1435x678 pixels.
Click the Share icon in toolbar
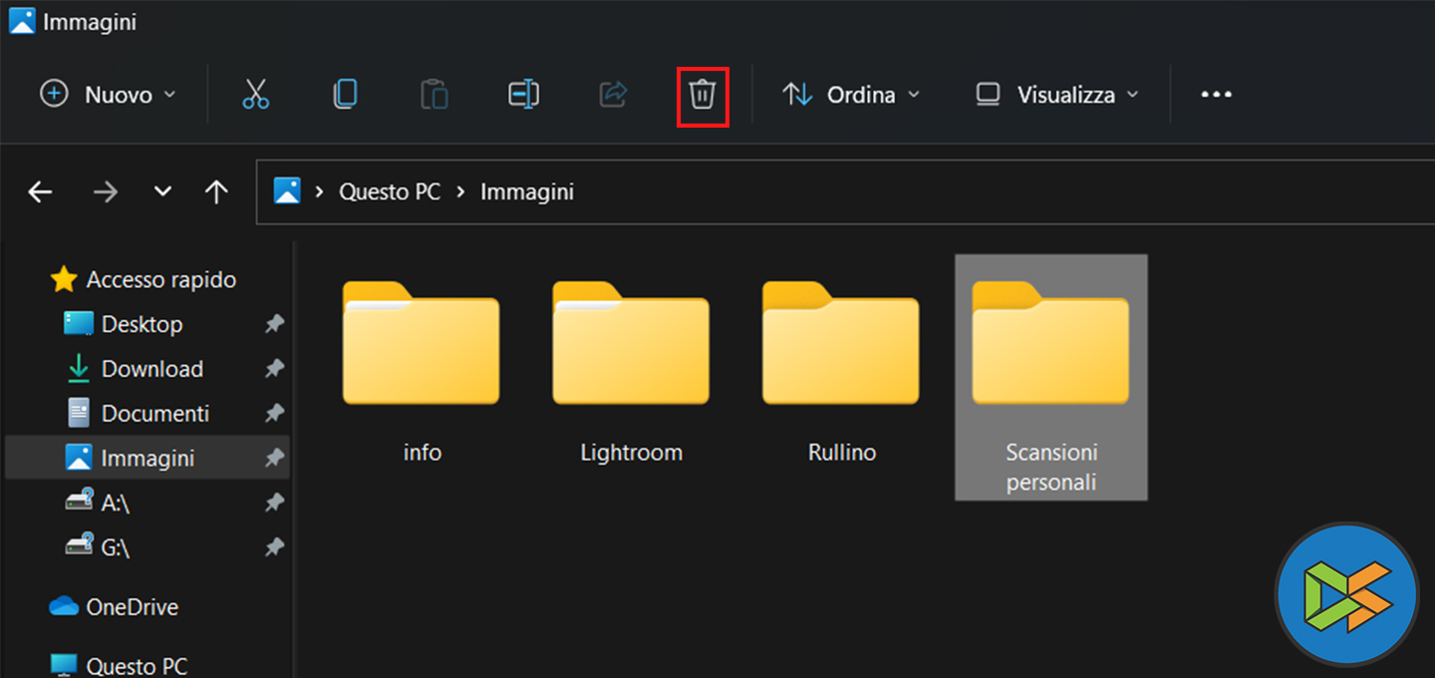pos(613,95)
